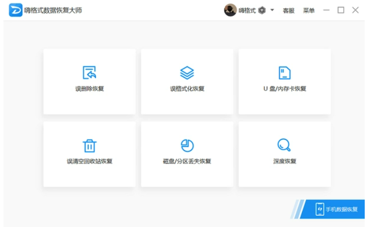Select the disk partition pie chart icon

click(187, 145)
